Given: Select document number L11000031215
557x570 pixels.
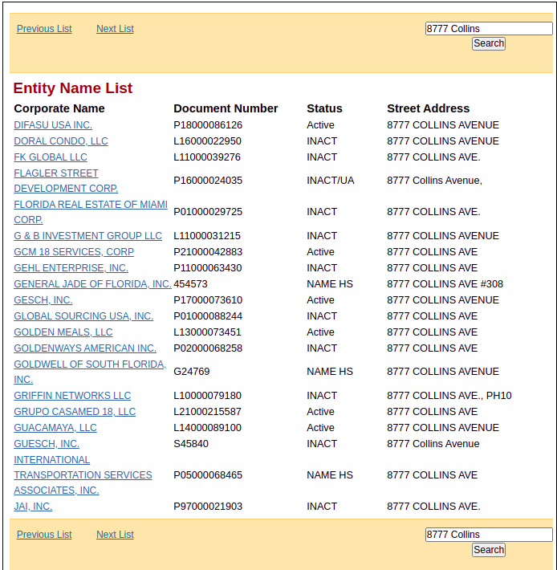Looking at the screenshot, I should (207, 236).
